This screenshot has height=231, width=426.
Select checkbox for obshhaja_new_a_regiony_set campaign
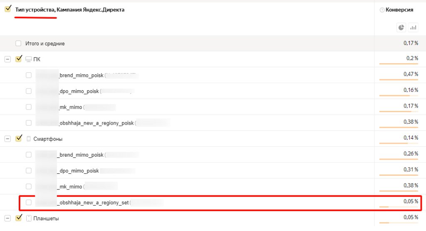[x=29, y=202]
